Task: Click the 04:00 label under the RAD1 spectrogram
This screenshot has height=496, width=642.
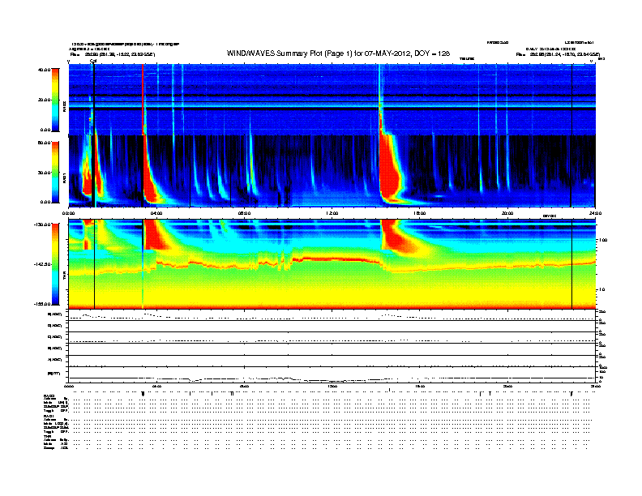Action: (x=156, y=213)
